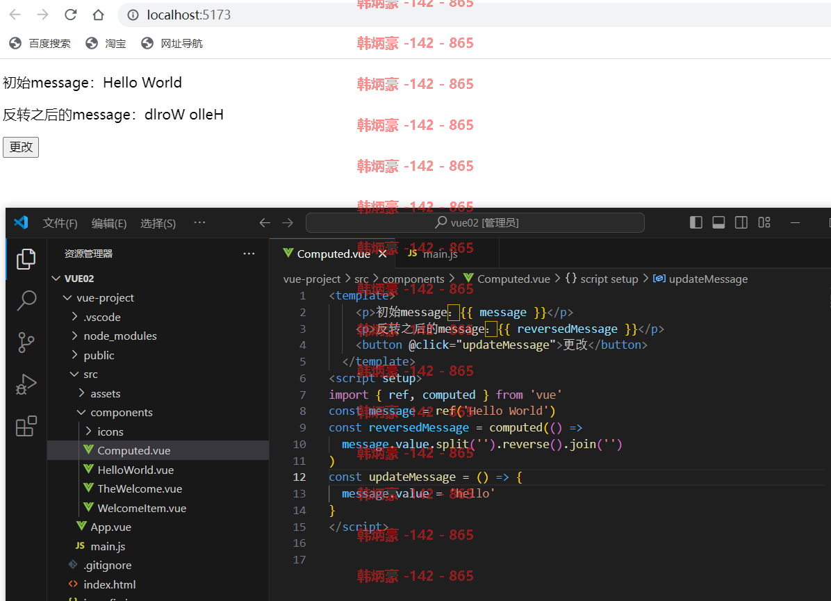Open Run and Debug view

(x=26, y=384)
